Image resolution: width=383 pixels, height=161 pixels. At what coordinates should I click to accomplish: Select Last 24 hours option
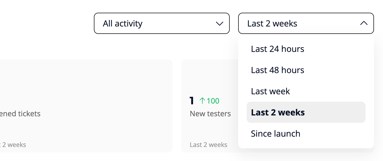277,49
